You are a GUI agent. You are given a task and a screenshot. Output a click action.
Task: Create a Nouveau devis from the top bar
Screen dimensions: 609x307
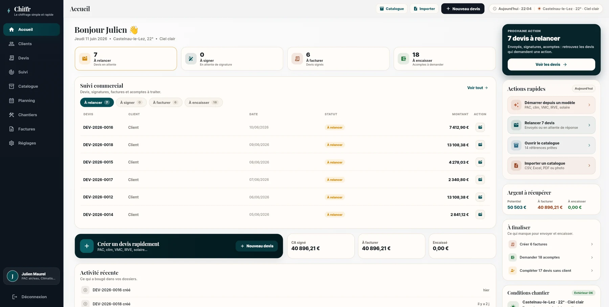coord(463,9)
